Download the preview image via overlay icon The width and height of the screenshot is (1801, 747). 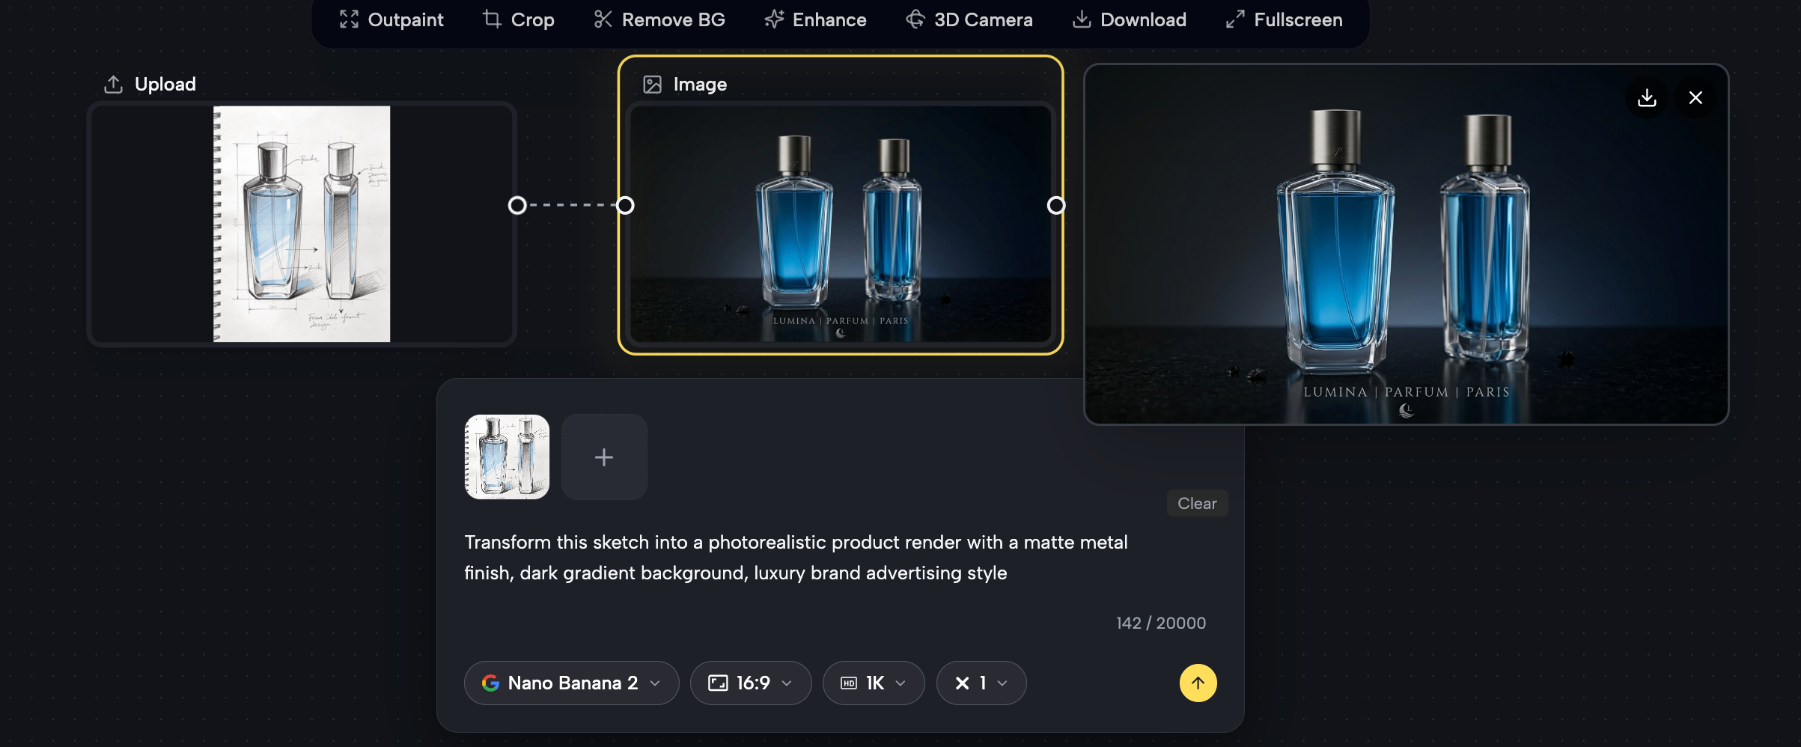[1647, 98]
